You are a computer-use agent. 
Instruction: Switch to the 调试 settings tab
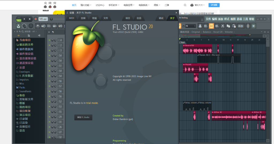pos(161,18)
